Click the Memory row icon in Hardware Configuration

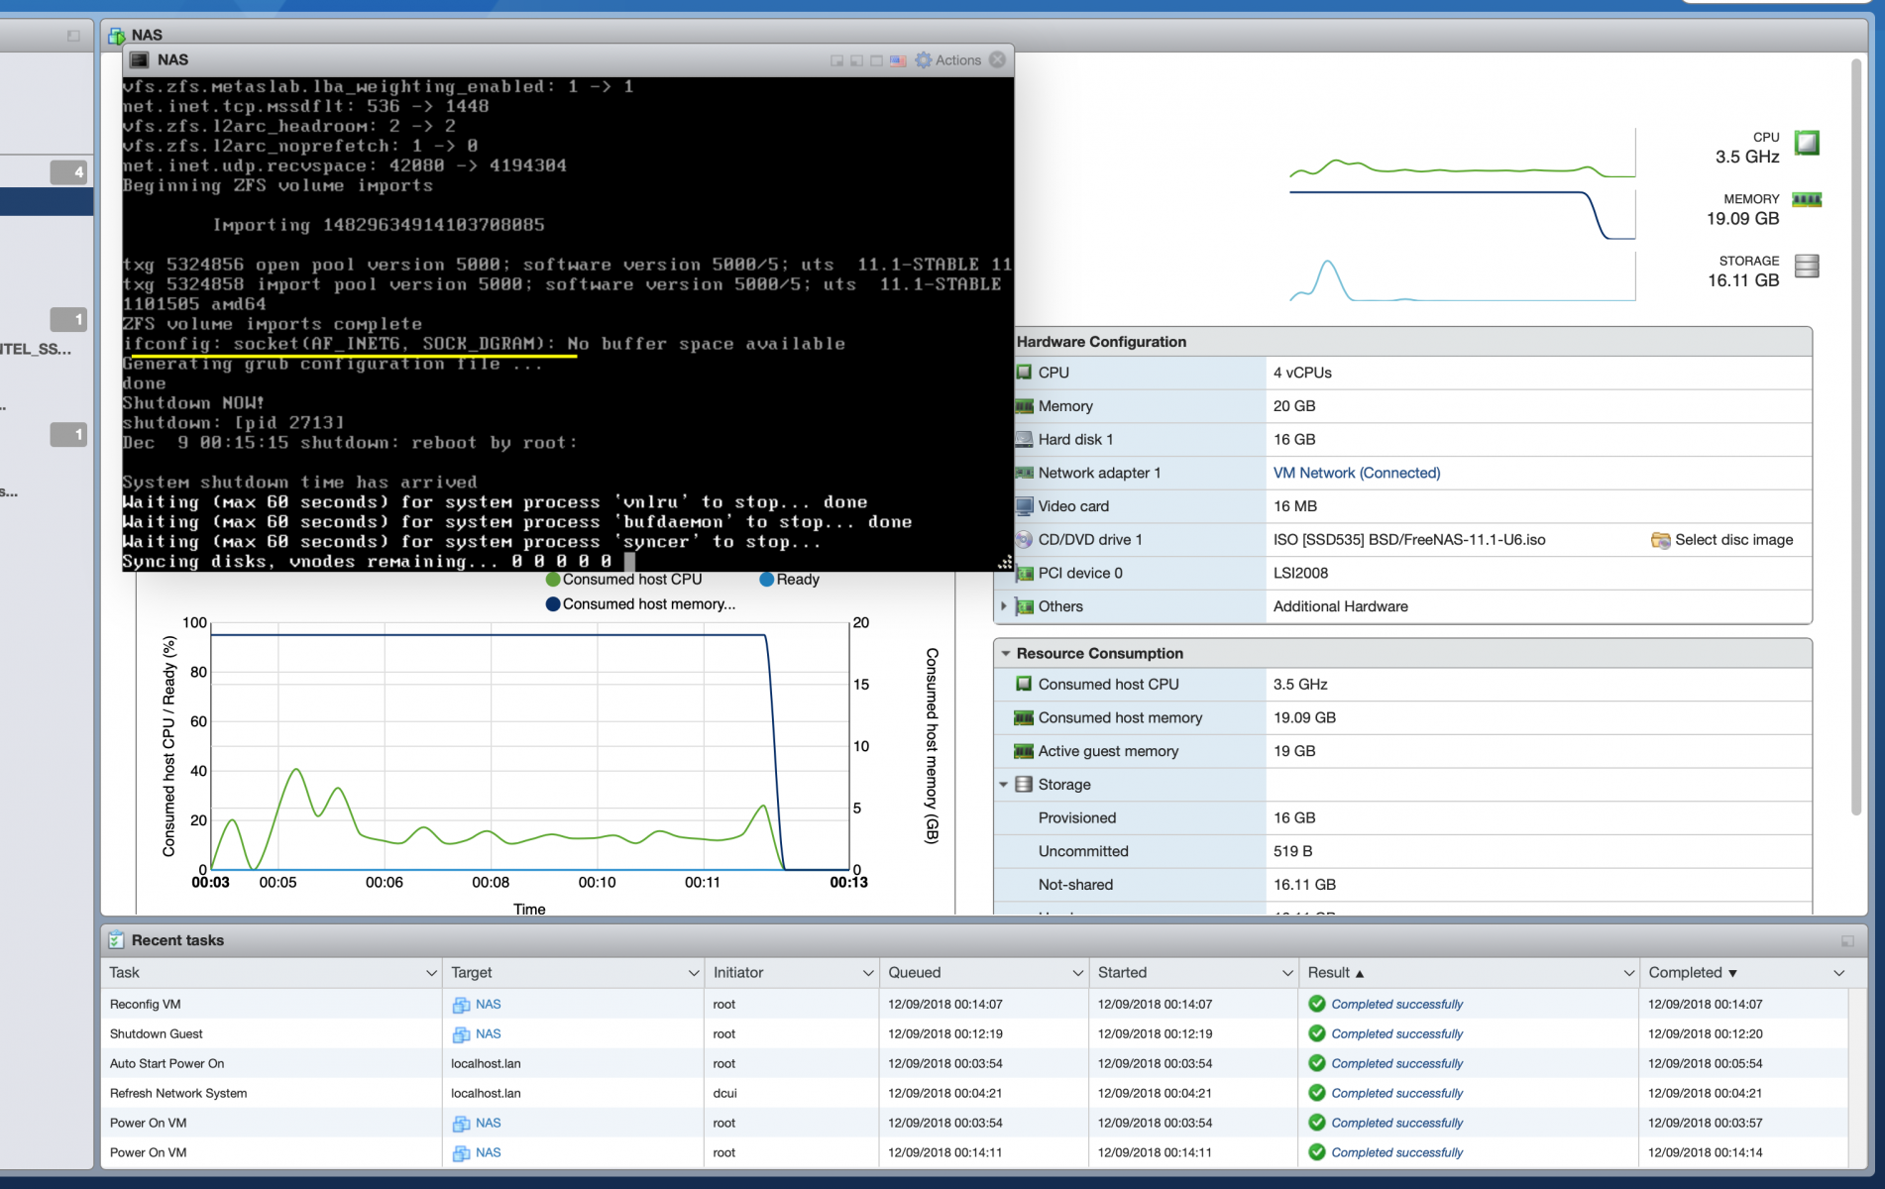(1024, 406)
